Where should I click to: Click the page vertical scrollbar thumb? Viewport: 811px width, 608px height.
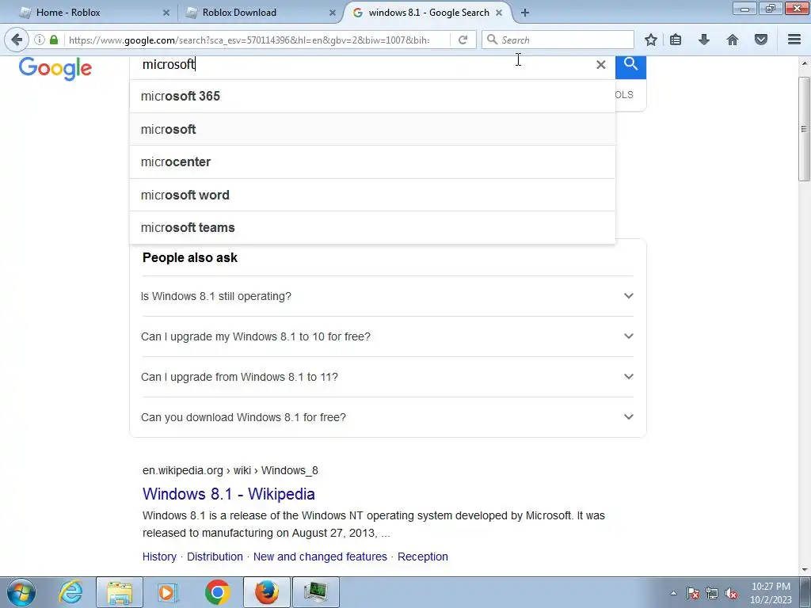tap(804, 129)
